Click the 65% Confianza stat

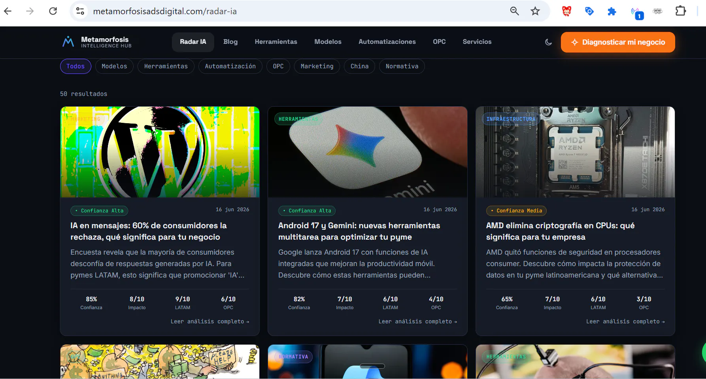coord(507,303)
